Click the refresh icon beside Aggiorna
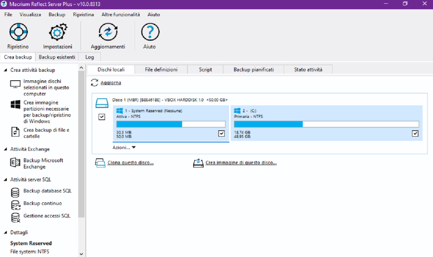Viewport: 433px width, 257px height. [95, 83]
